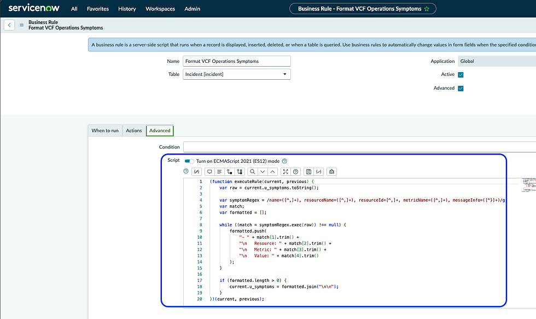Add page to favorites with star icon

(x=427, y=9)
